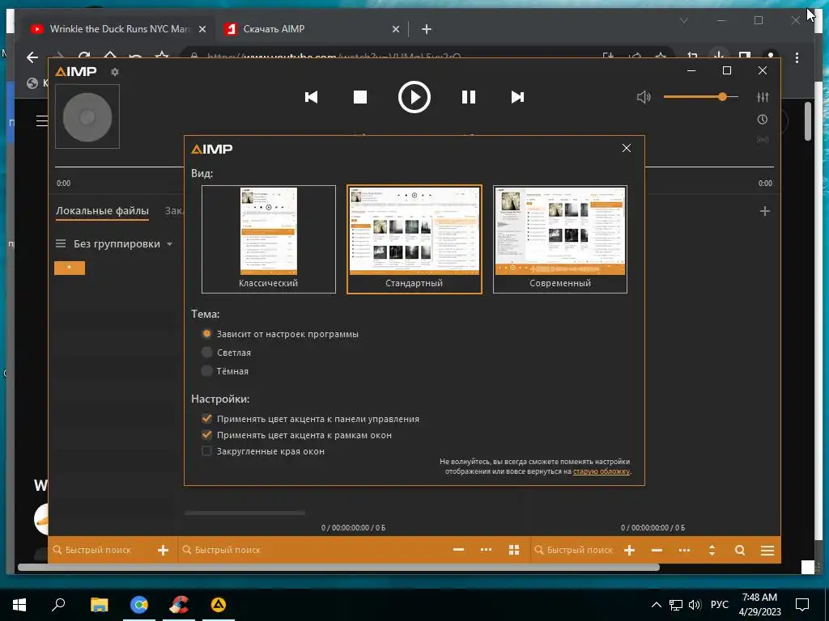
Task: Open a new browser tab
Action: tap(426, 29)
